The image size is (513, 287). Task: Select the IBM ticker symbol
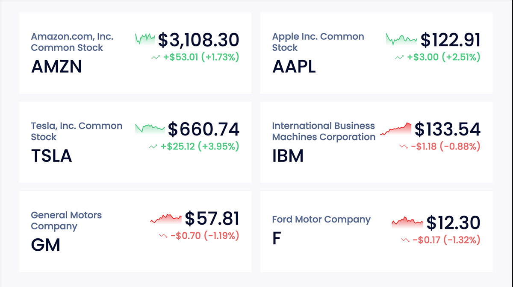point(288,156)
